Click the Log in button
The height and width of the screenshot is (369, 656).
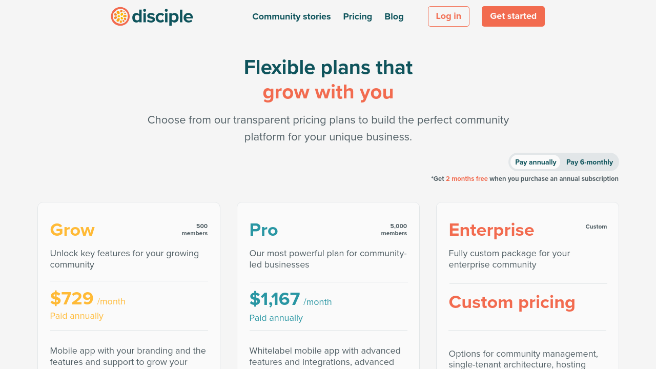pyautogui.click(x=448, y=16)
